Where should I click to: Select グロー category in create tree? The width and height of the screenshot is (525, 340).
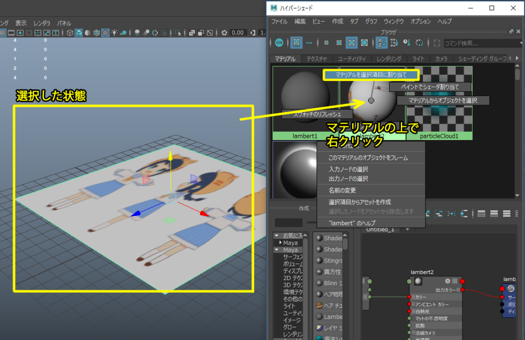click(290, 327)
